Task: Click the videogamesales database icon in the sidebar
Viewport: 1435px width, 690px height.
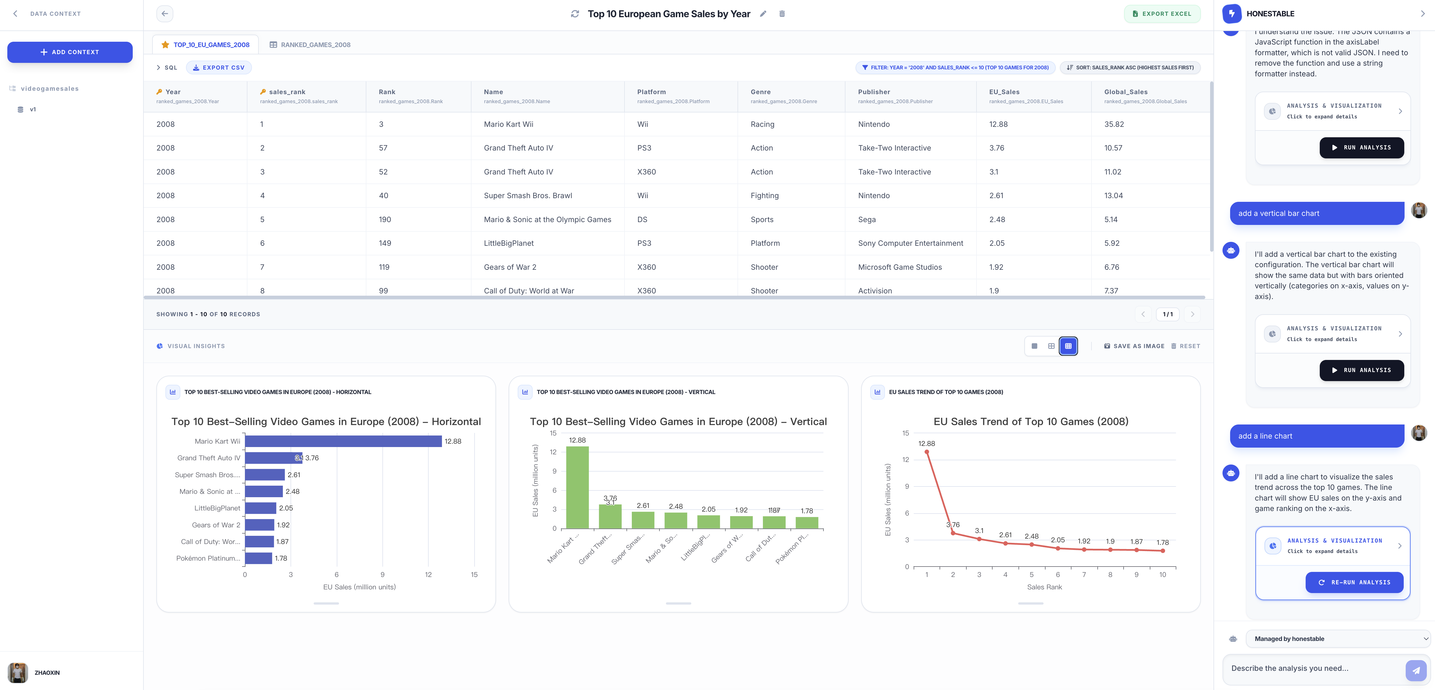Action: point(12,88)
